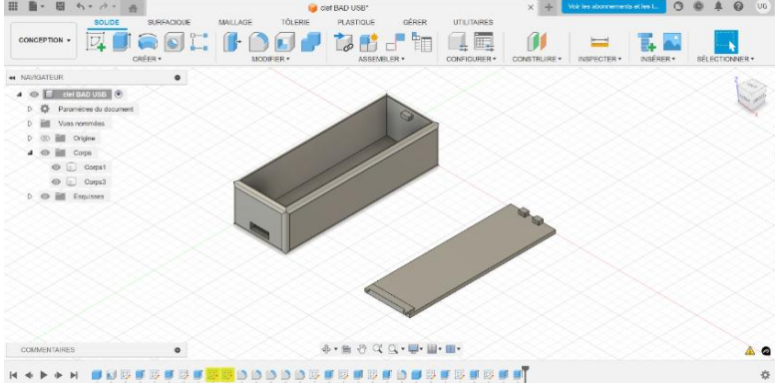The image size is (777, 383).
Task: Open the help question mark menu
Action: (x=738, y=7)
